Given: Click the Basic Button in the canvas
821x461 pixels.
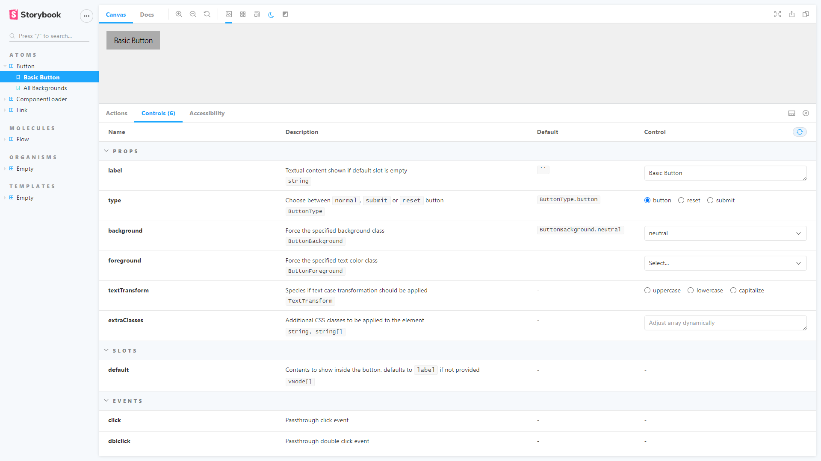Looking at the screenshot, I should tap(133, 41).
